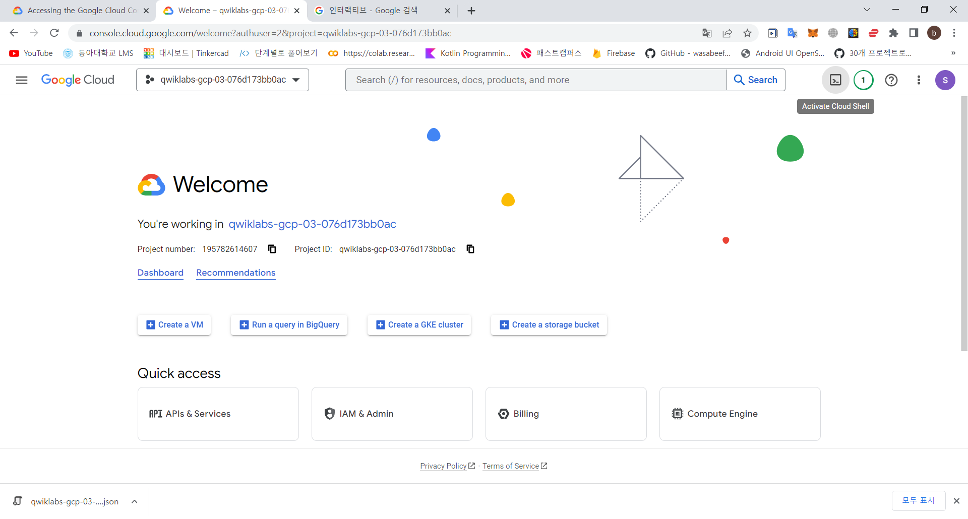The width and height of the screenshot is (968, 519).
Task: Copy the project number to clipboard
Action: tap(272, 249)
